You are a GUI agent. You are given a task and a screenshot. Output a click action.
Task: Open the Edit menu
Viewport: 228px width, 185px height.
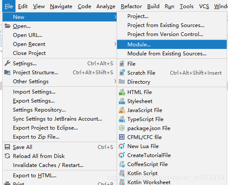(23, 6)
